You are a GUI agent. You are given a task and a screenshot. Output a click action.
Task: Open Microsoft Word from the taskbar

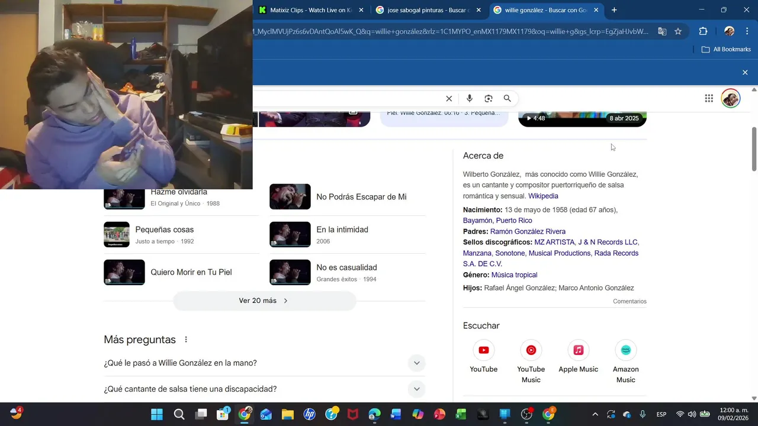click(396, 414)
